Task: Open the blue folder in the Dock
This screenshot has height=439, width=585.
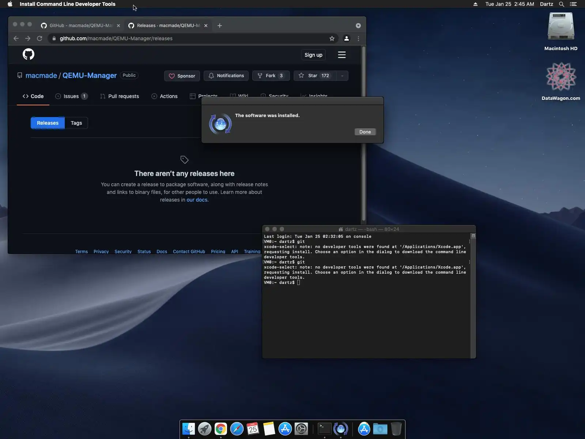Action: 380,429
